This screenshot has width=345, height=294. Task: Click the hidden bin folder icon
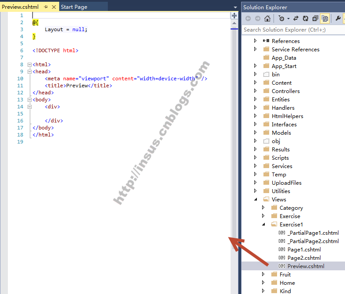266,75
